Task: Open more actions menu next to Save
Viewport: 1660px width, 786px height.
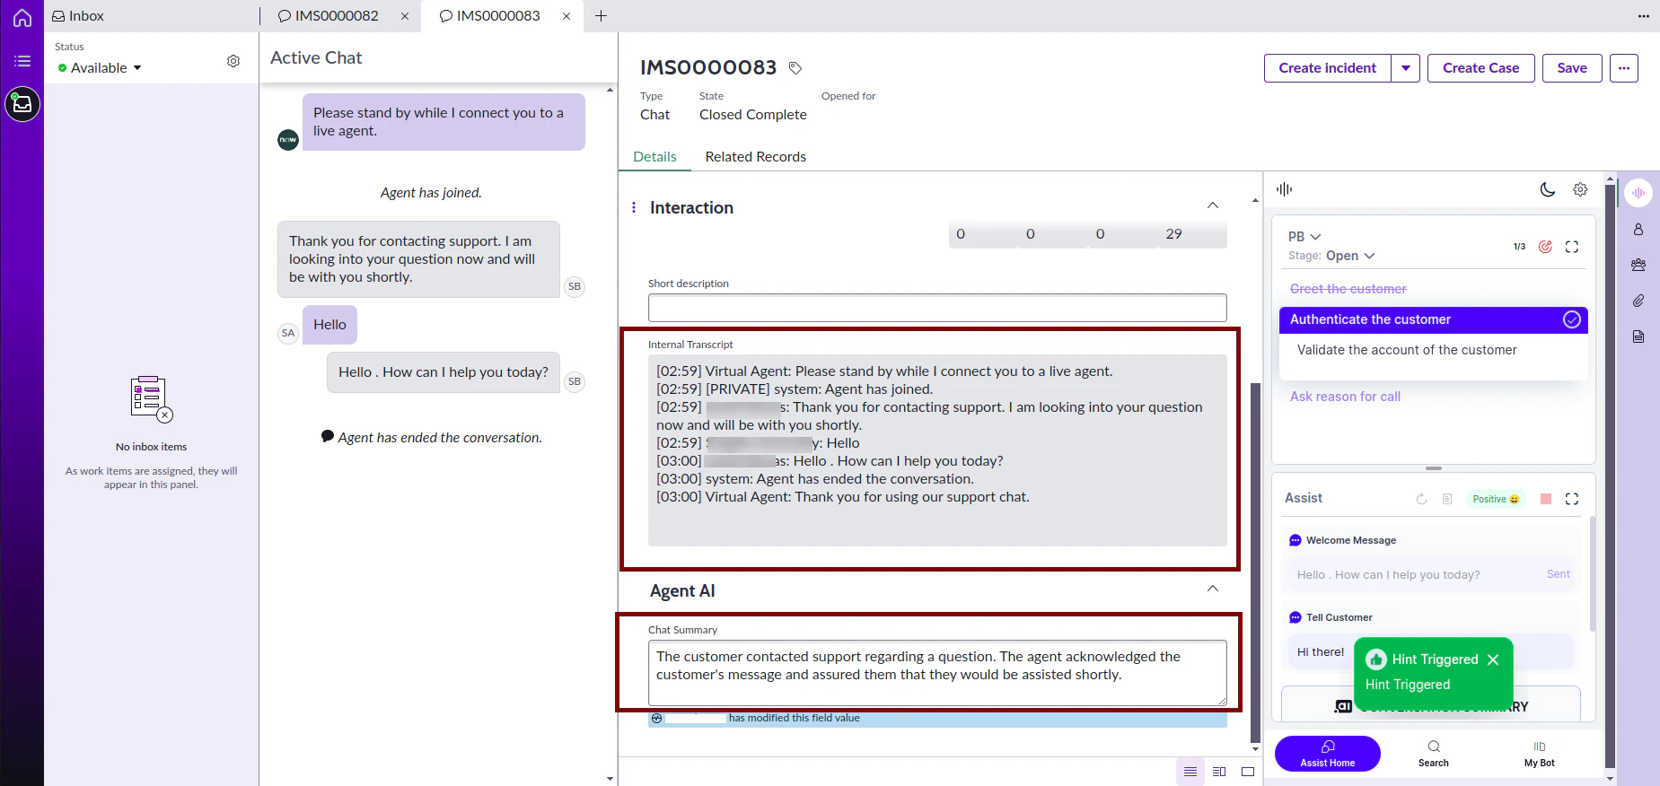Action: [1624, 68]
